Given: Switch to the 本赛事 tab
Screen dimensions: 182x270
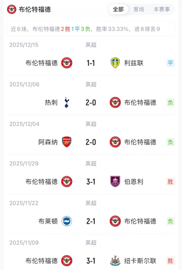Looking at the screenshot, I should (x=162, y=9).
